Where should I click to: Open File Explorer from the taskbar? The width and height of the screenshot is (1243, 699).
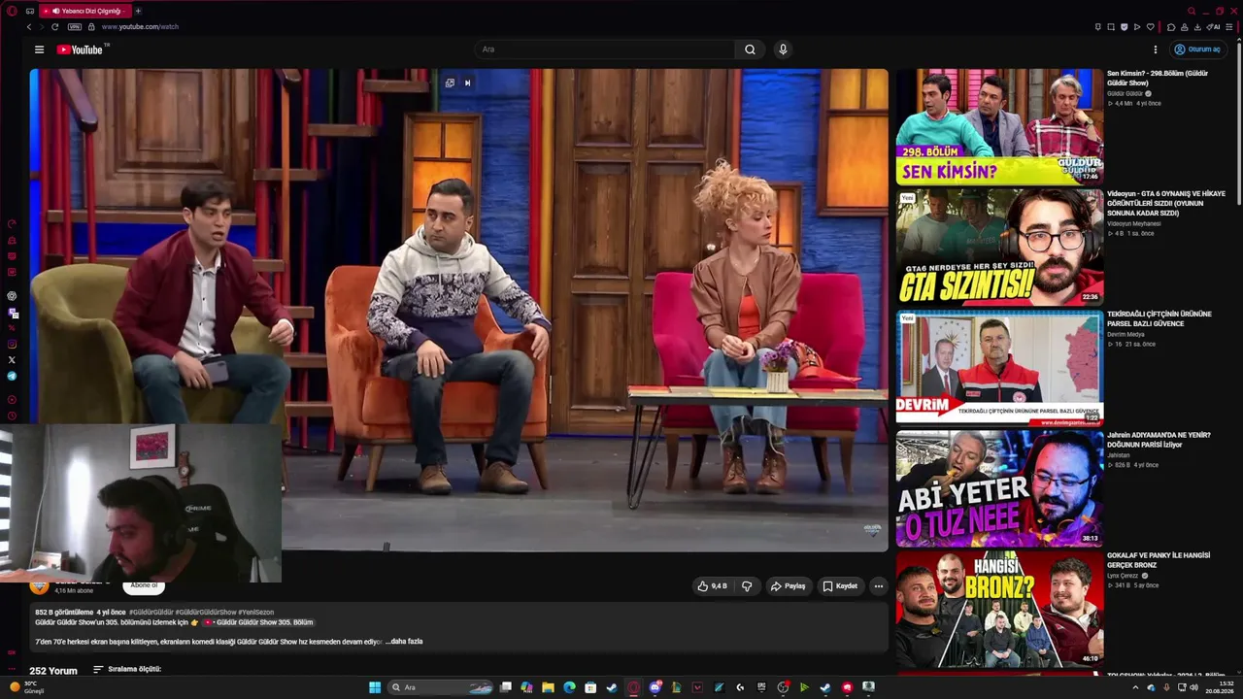548,687
